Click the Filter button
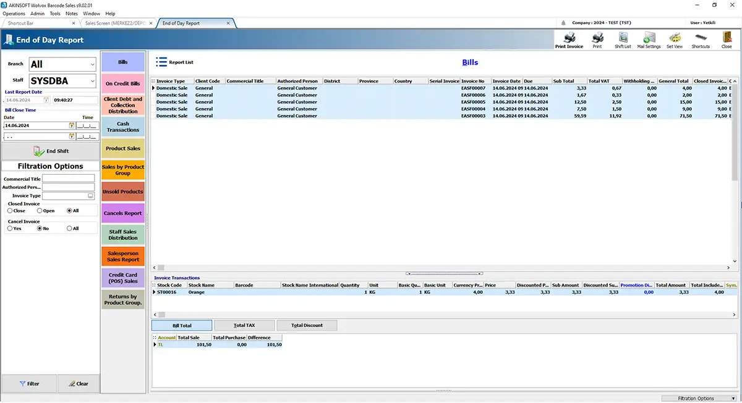Screen dimensions: 742x403 tap(29, 383)
